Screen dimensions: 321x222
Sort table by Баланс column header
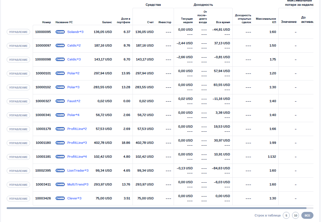tap(107, 22)
